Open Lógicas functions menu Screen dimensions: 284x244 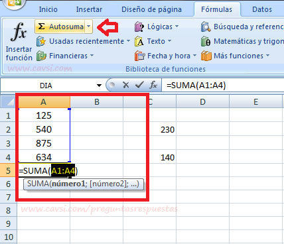tap(157, 27)
